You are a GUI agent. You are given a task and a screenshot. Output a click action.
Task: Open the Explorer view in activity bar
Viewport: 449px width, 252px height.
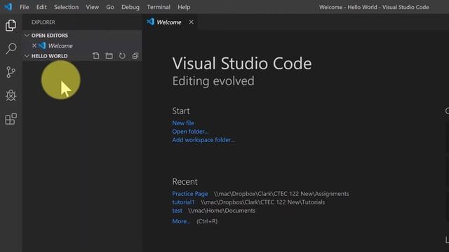coord(11,25)
